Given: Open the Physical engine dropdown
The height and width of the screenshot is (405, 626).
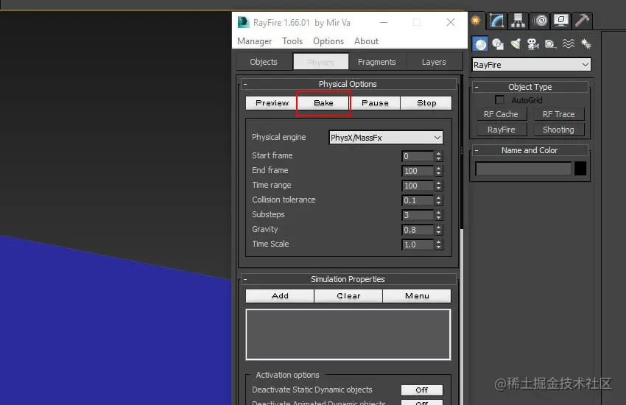Looking at the screenshot, I should tap(386, 138).
